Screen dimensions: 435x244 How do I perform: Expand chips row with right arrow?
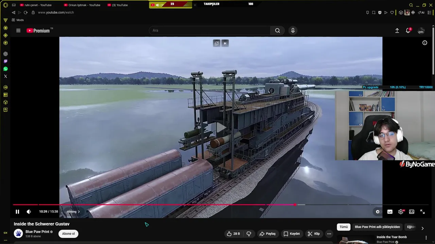(x=422, y=228)
